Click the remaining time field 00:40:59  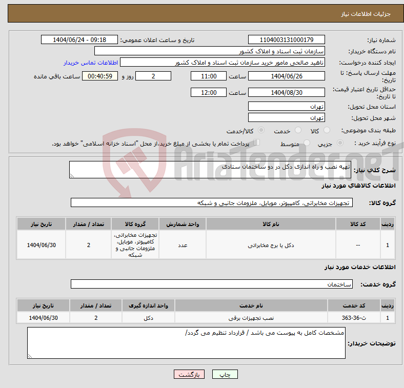coord(100,76)
